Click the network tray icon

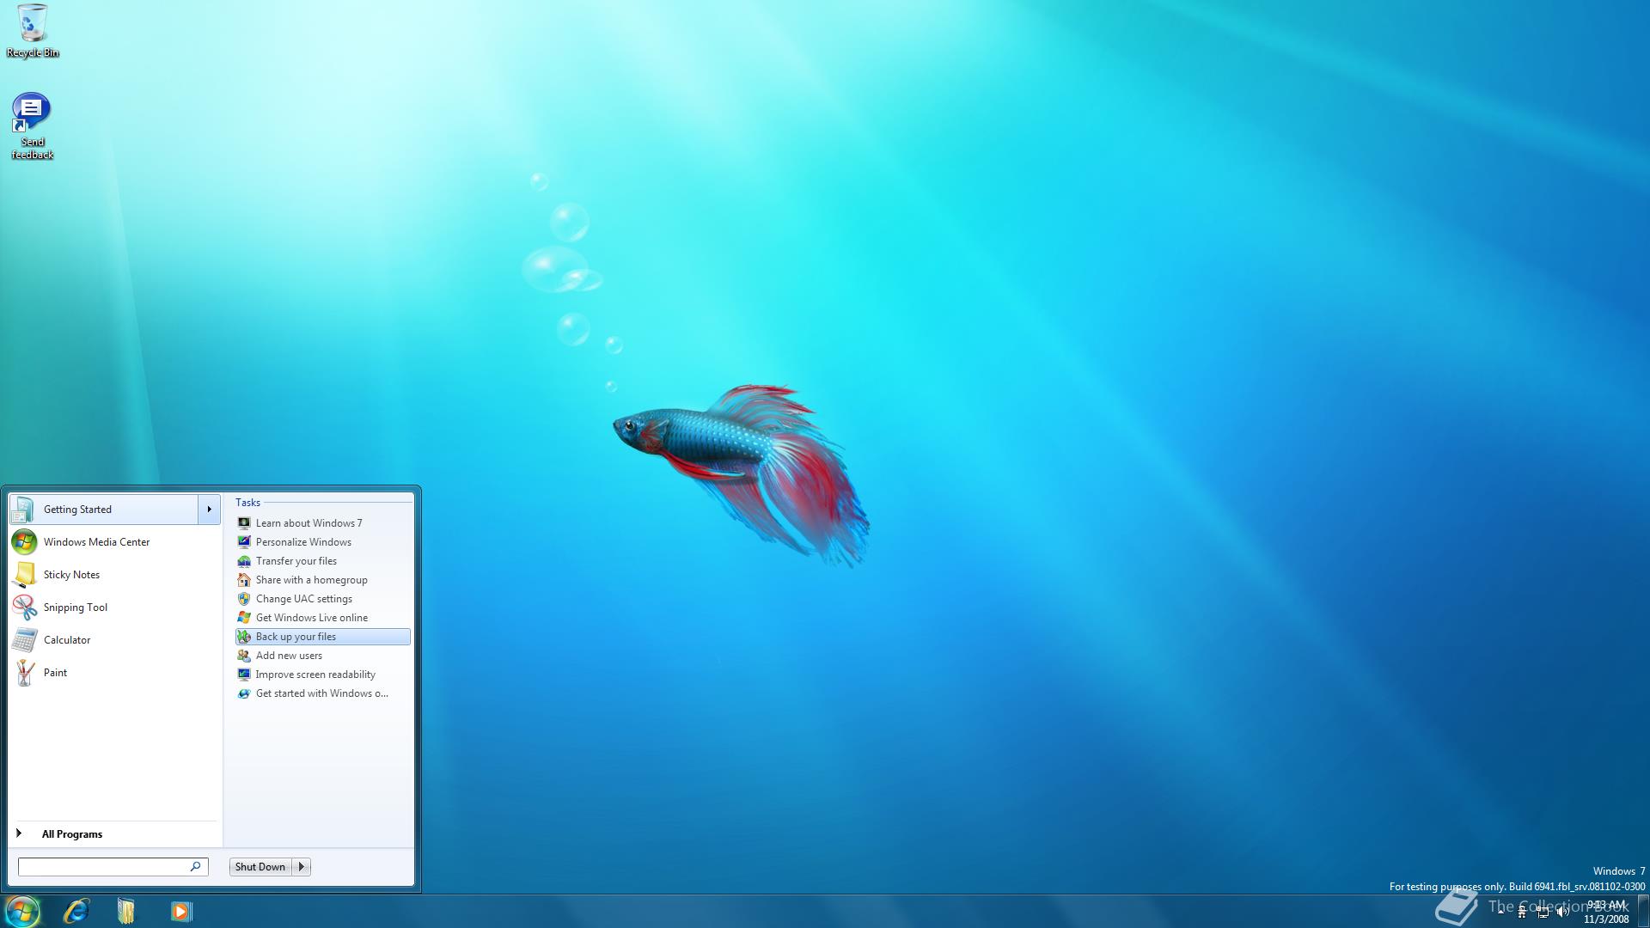coord(1543,913)
